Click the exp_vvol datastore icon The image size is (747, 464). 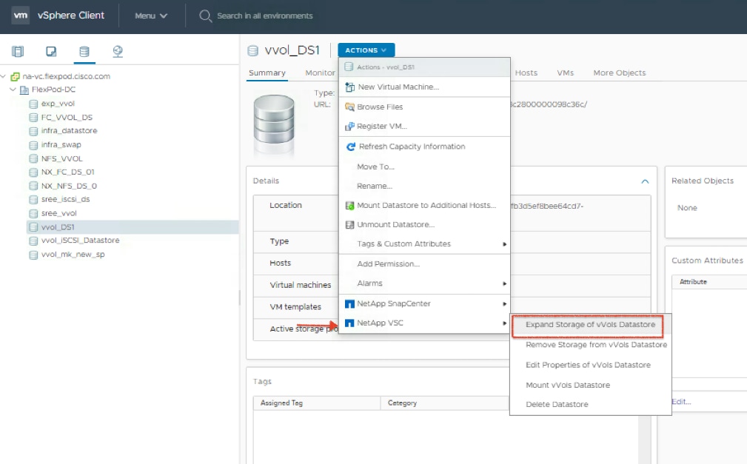[33, 104]
